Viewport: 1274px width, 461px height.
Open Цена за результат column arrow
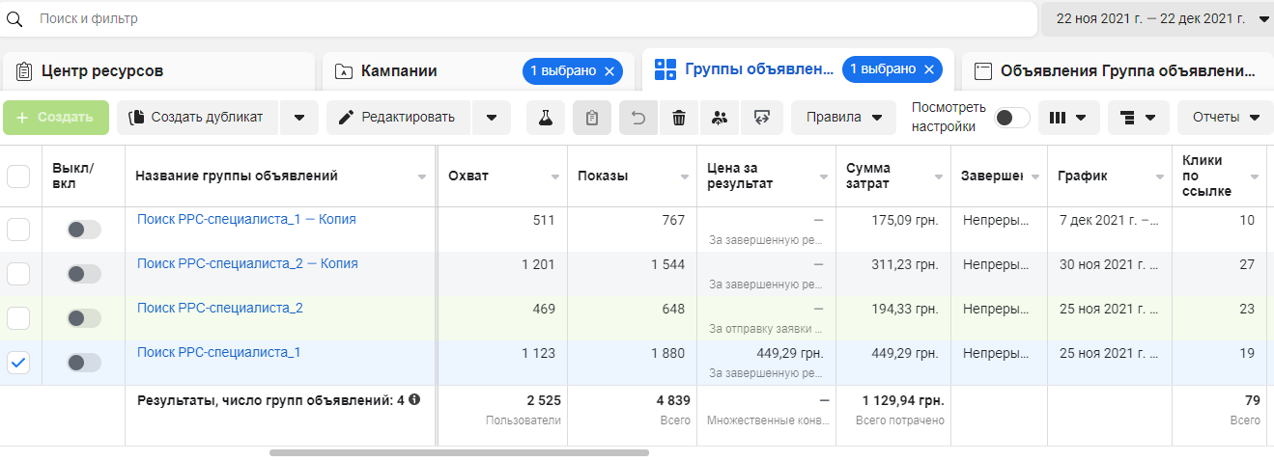823,177
